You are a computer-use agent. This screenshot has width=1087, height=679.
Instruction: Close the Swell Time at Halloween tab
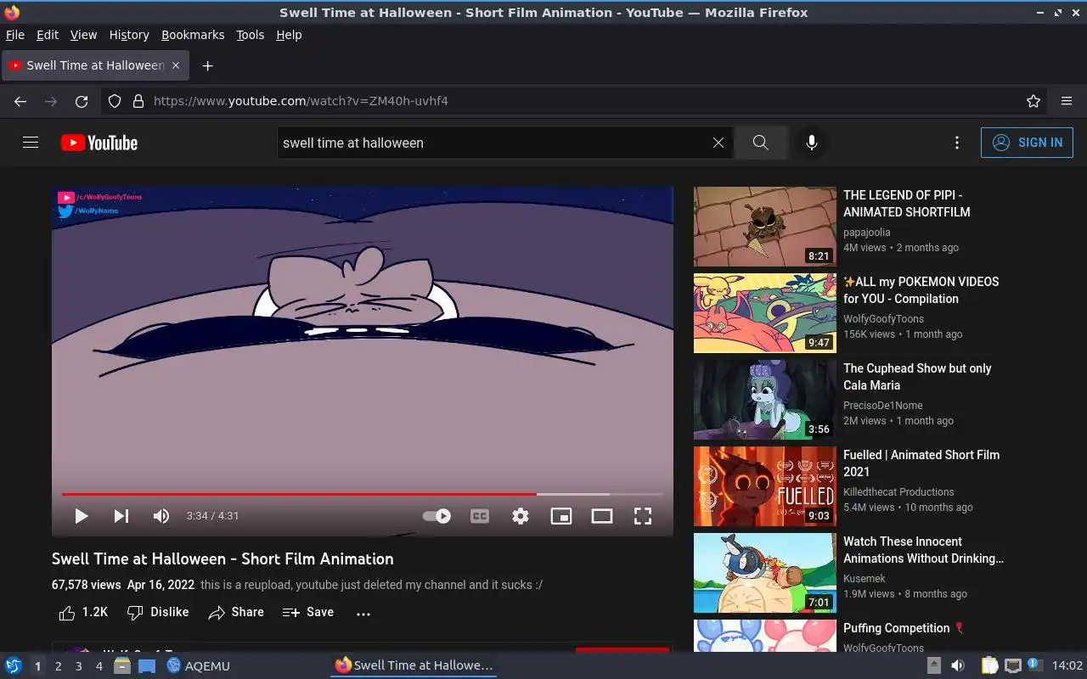pos(176,65)
